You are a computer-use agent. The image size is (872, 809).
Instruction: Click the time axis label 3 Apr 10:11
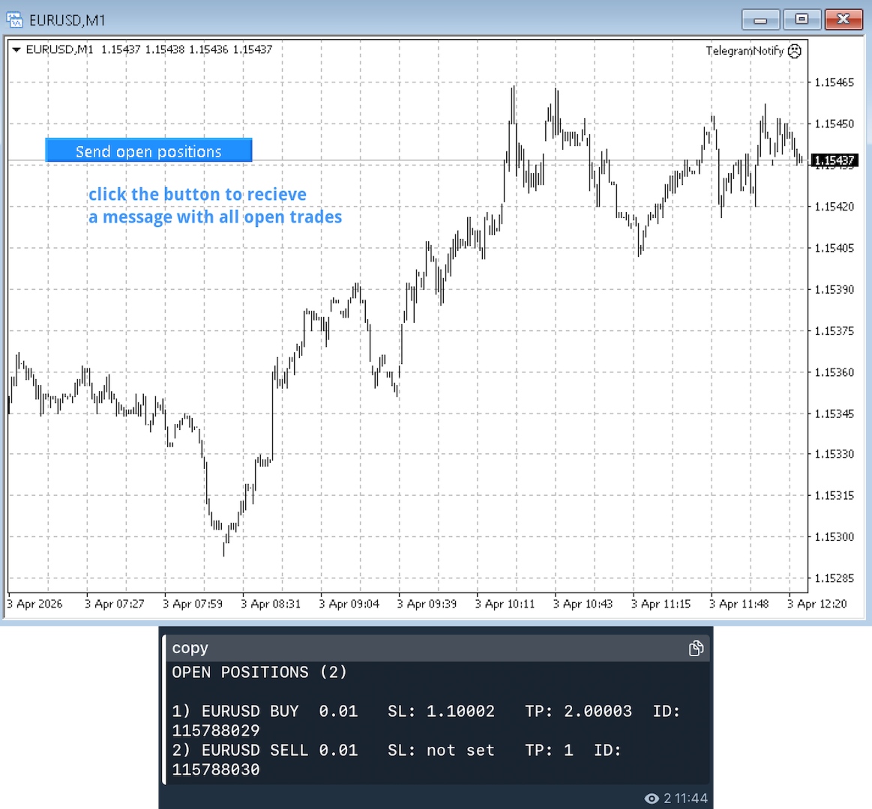pos(505,604)
